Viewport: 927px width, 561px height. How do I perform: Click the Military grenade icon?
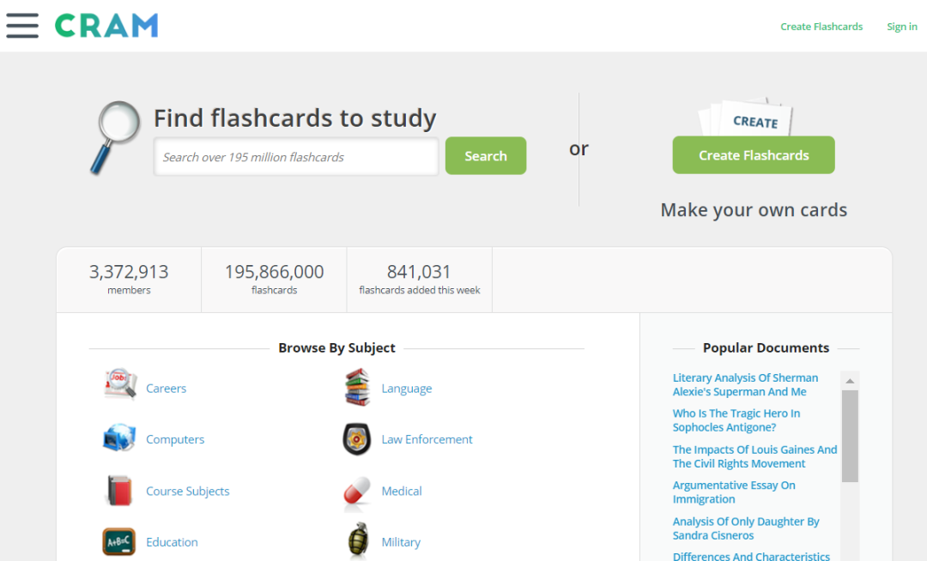point(358,540)
